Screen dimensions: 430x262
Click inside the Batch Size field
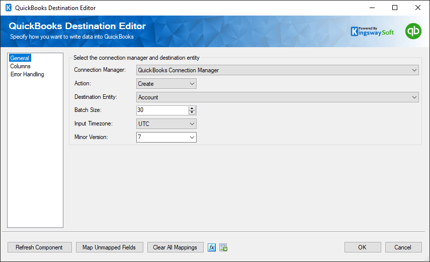(x=162, y=110)
